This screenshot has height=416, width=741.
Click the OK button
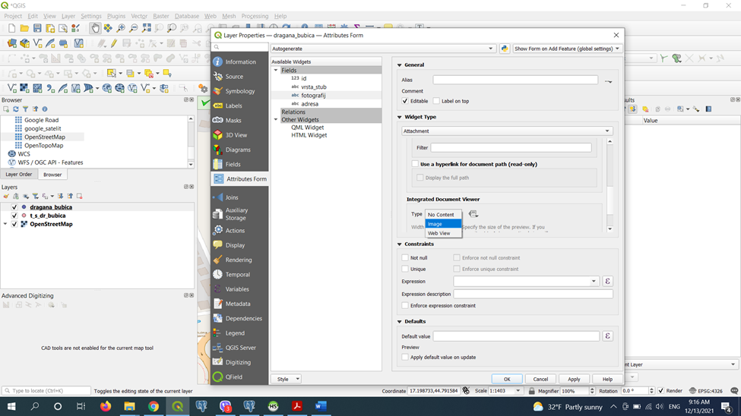coord(507,379)
